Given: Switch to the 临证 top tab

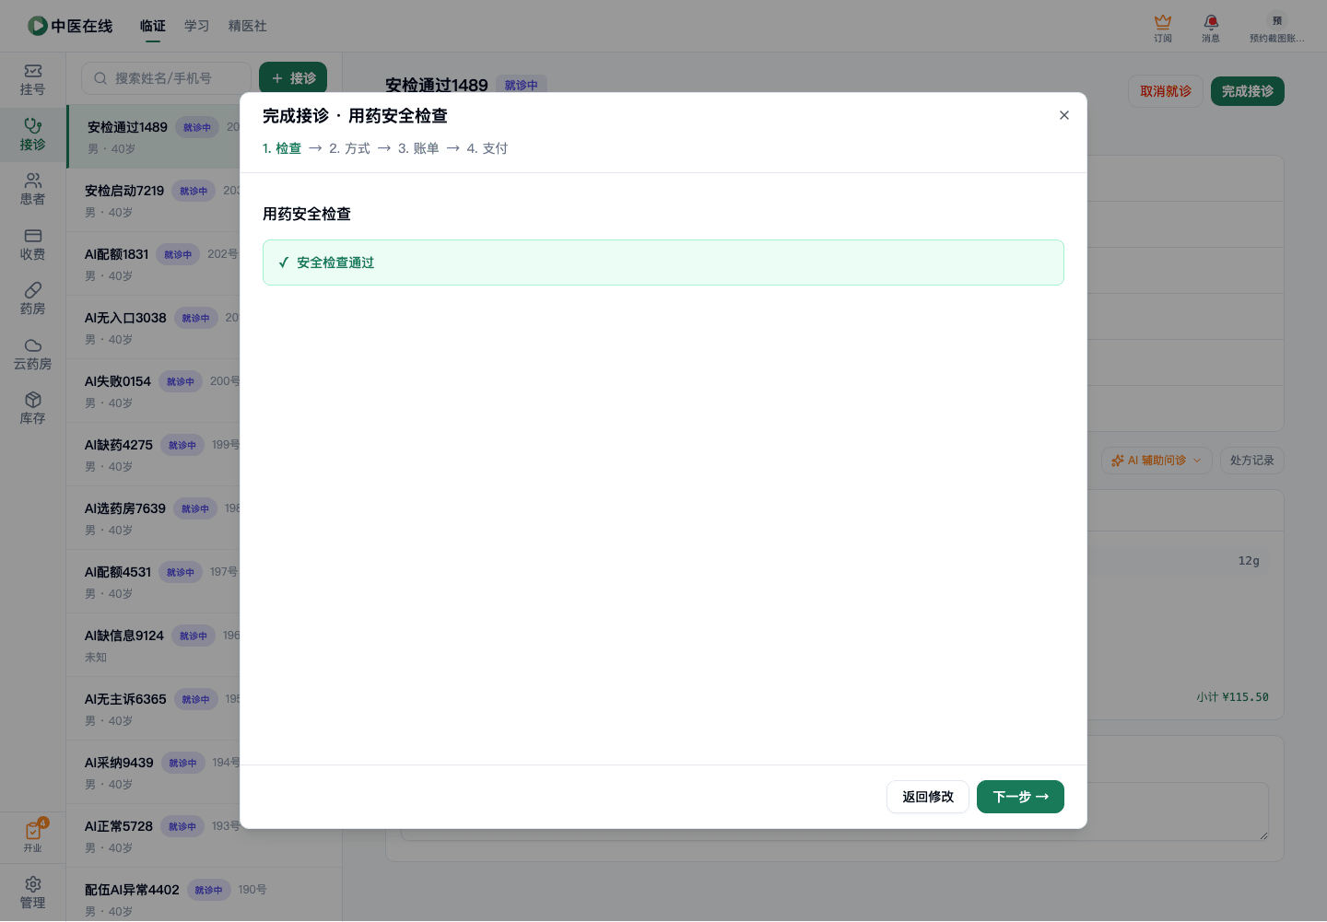Looking at the screenshot, I should (153, 26).
